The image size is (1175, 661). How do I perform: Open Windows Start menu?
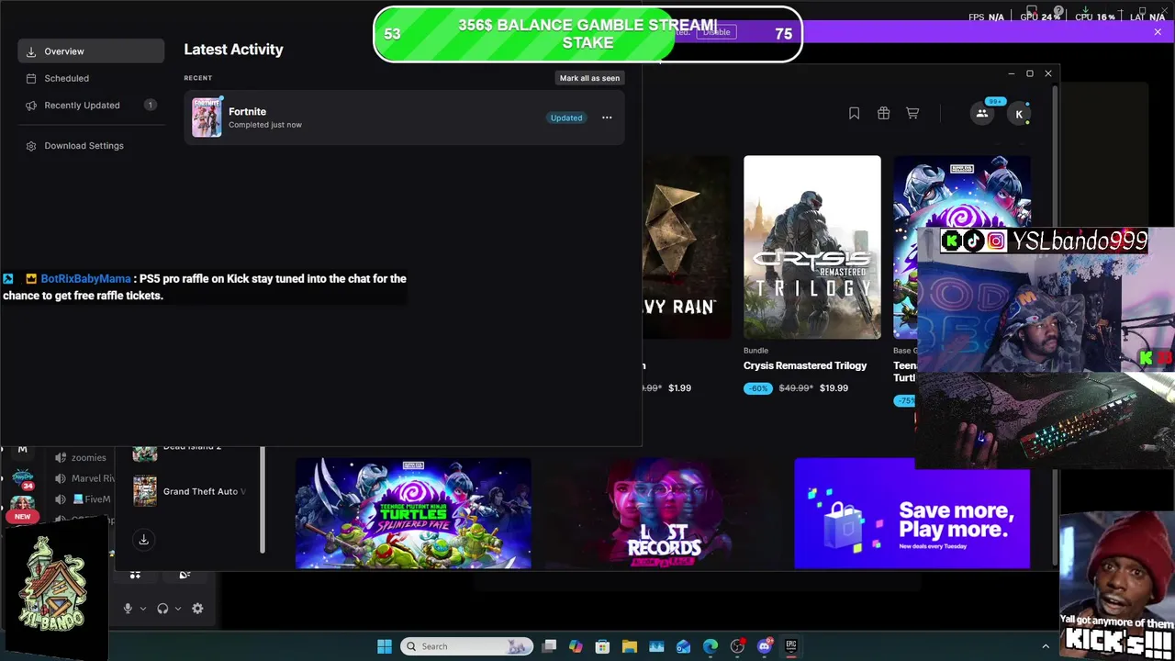[384, 646]
